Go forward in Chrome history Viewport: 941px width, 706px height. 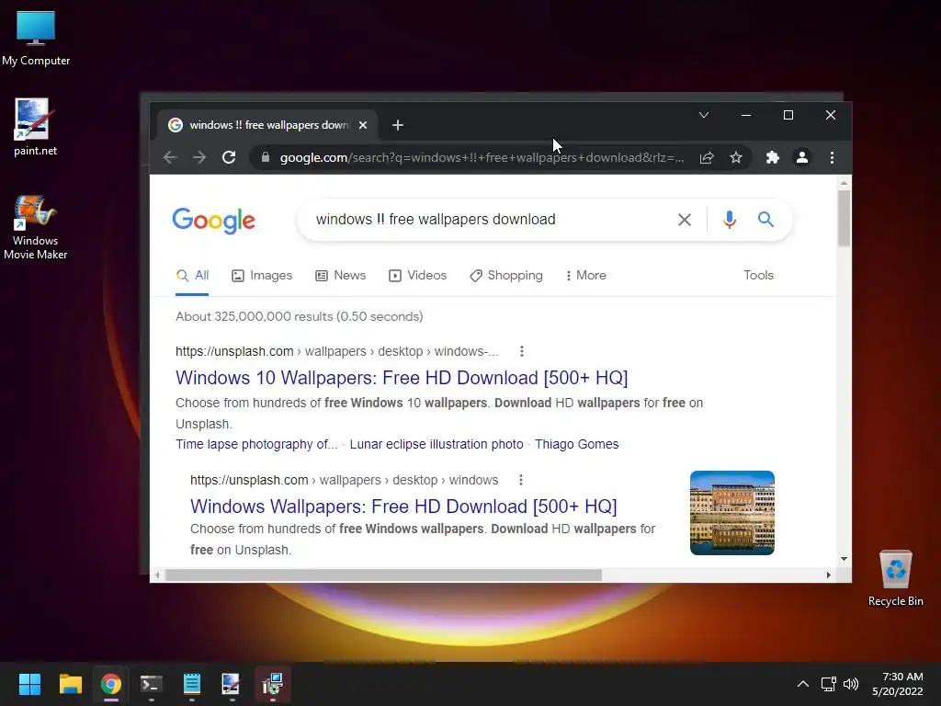pos(199,157)
